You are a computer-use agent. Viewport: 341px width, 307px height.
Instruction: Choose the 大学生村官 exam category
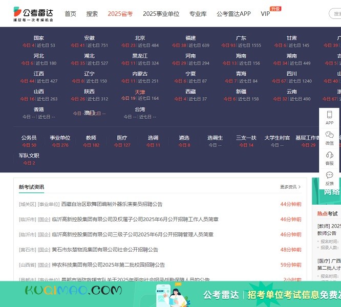pos(277,138)
